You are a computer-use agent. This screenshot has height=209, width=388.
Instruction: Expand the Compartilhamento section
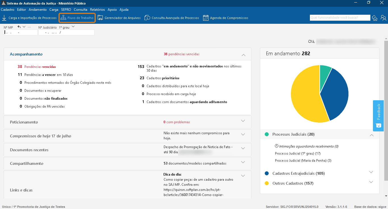243,162
